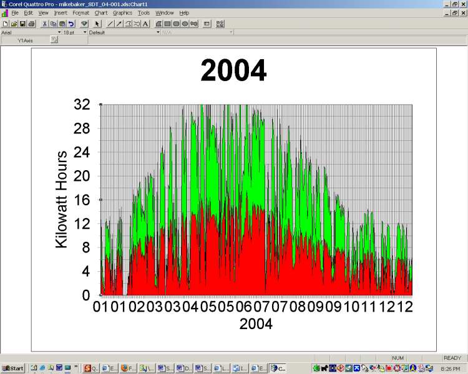Click the Save icon in the toolbar

click(22, 24)
